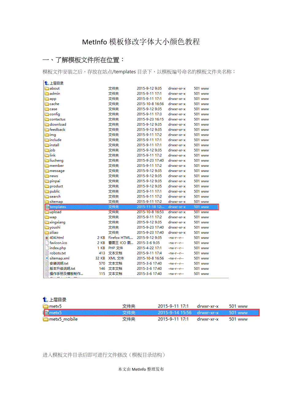Click the 'feedback' folder icon

[47, 130]
